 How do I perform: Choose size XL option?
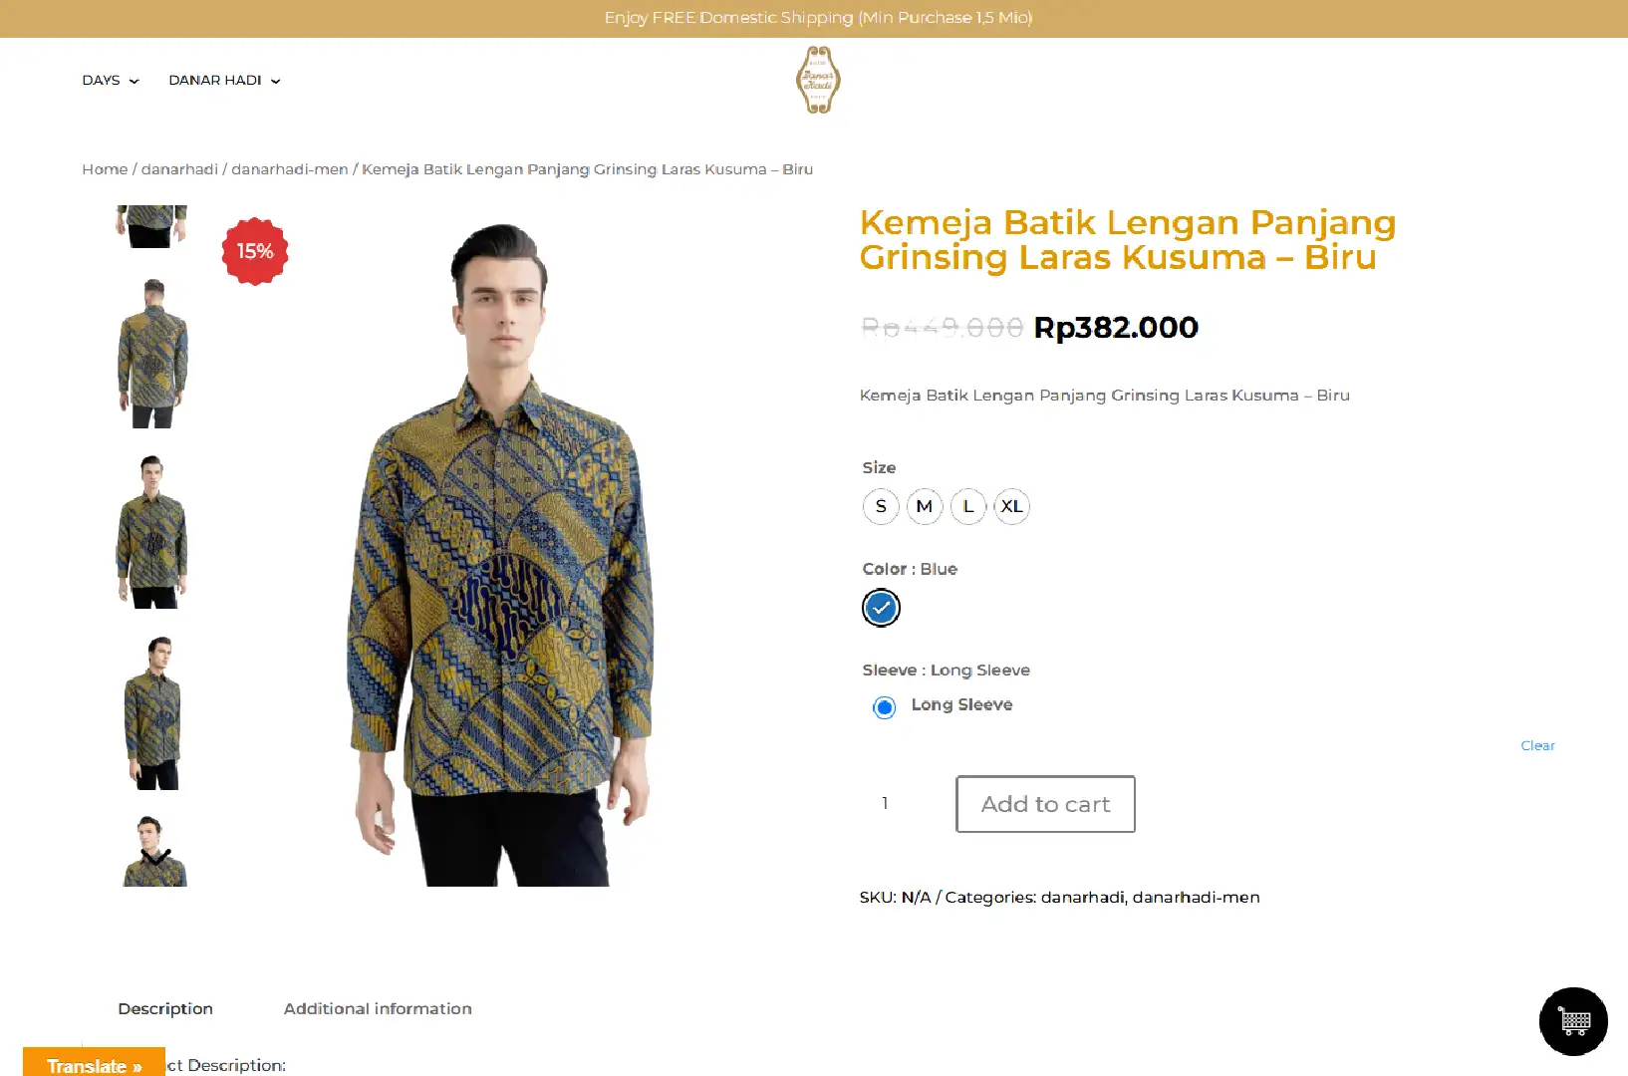1012,506
